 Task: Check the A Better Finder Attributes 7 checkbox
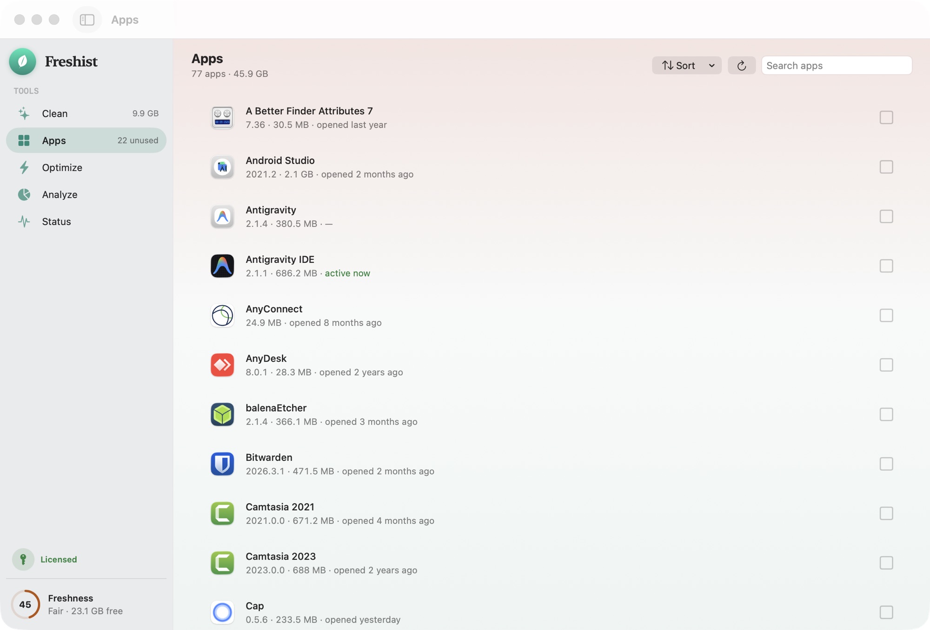point(886,118)
